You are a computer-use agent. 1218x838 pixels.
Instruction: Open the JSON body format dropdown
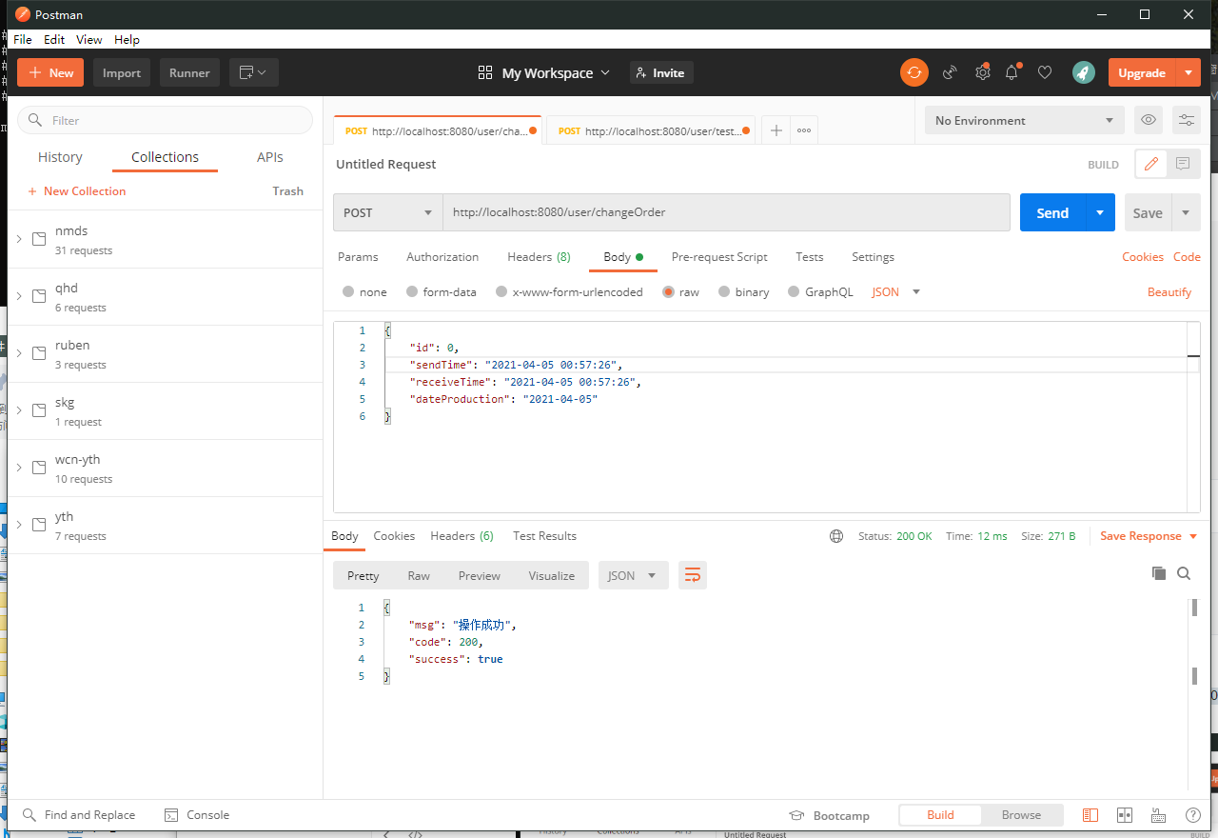[896, 292]
